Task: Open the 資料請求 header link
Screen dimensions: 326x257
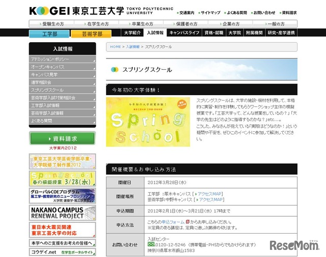Action: (x=288, y=13)
